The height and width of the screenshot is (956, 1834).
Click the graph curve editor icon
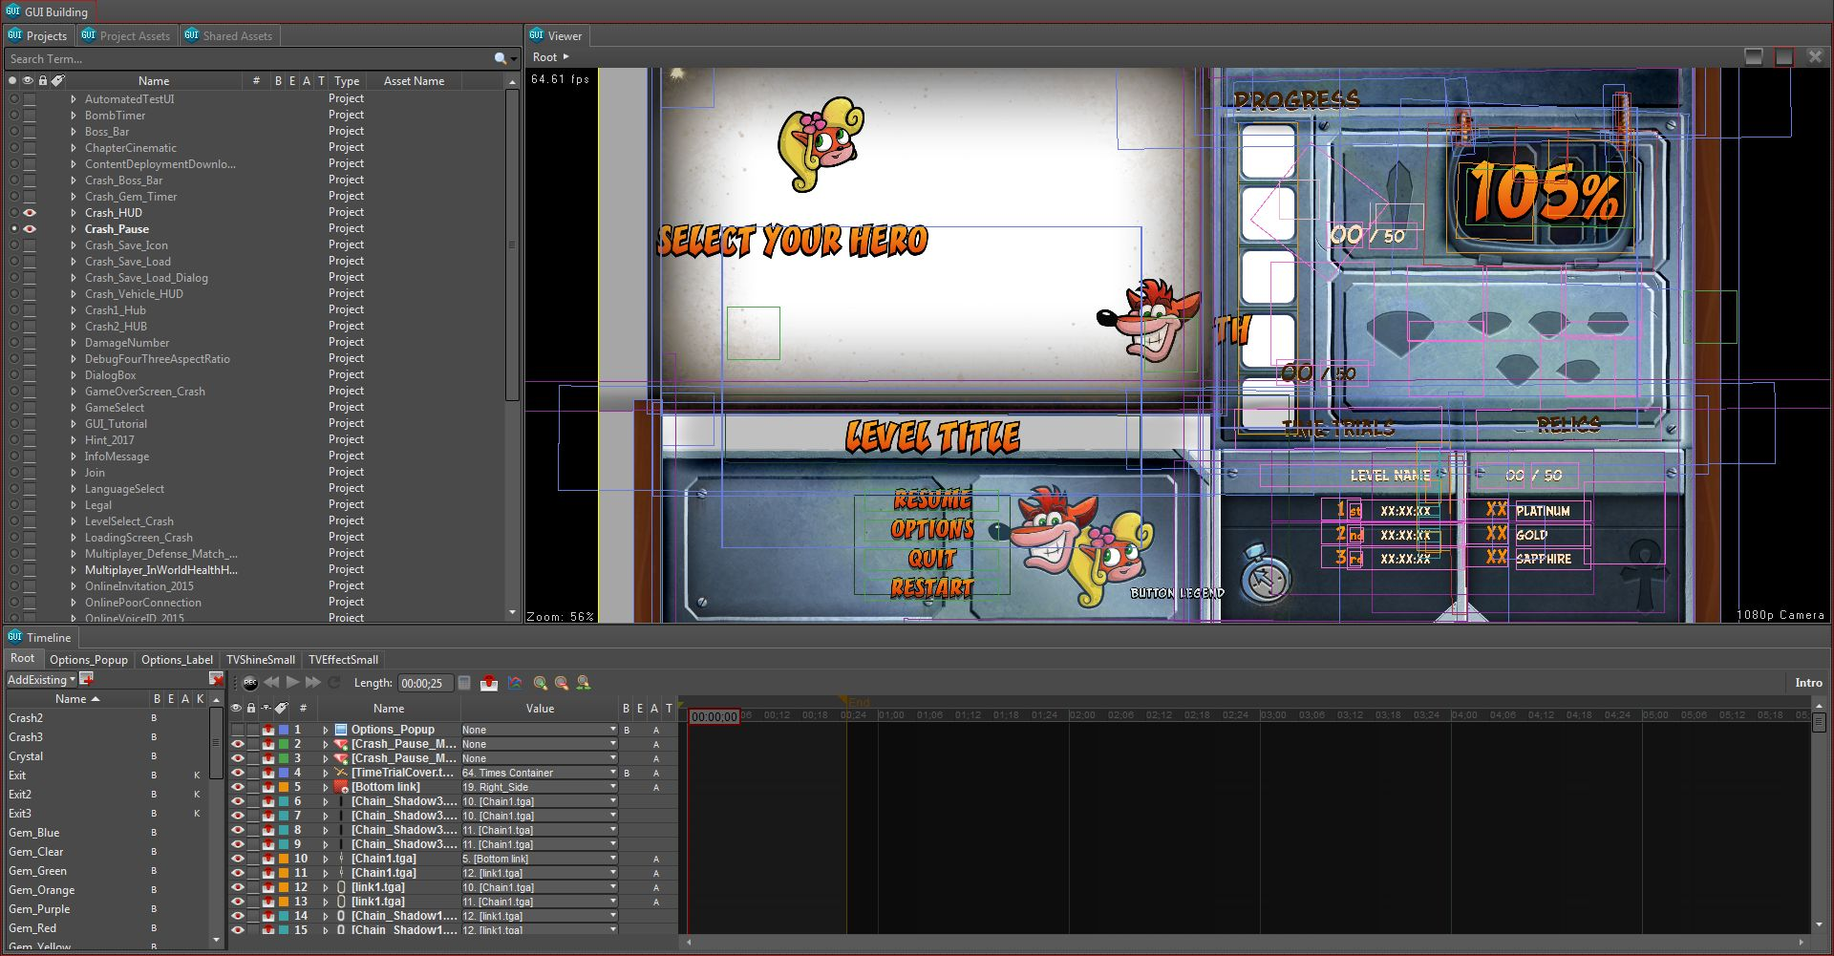(x=515, y=683)
